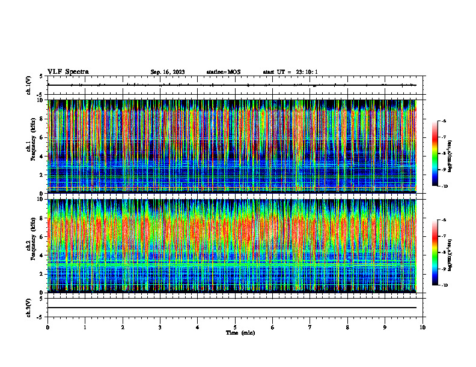Click the ch.1 spectrogram colorbar
The image size is (476, 367).
[435, 154]
